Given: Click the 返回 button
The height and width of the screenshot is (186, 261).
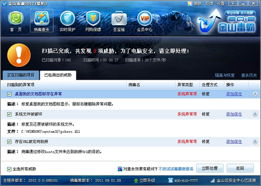Looking at the screenshot, I should pyautogui.click(x=240, y=168).
